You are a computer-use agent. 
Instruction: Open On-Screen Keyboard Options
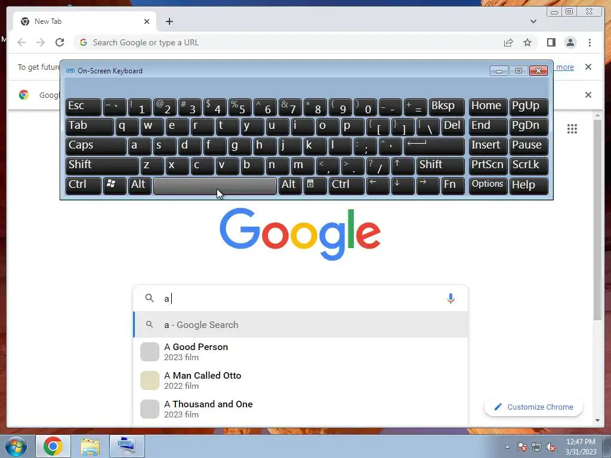[x=488, y=185]
